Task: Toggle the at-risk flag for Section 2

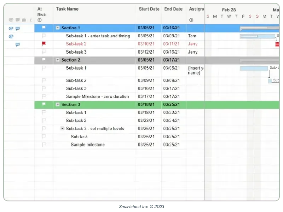Action: 44,60
